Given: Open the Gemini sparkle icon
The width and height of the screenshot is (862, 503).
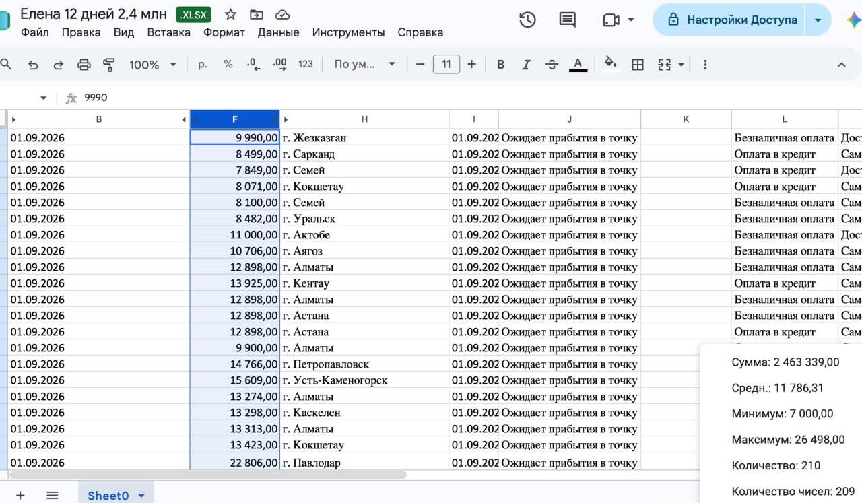Looking at the screenshot, I should [x=854, y=20].
